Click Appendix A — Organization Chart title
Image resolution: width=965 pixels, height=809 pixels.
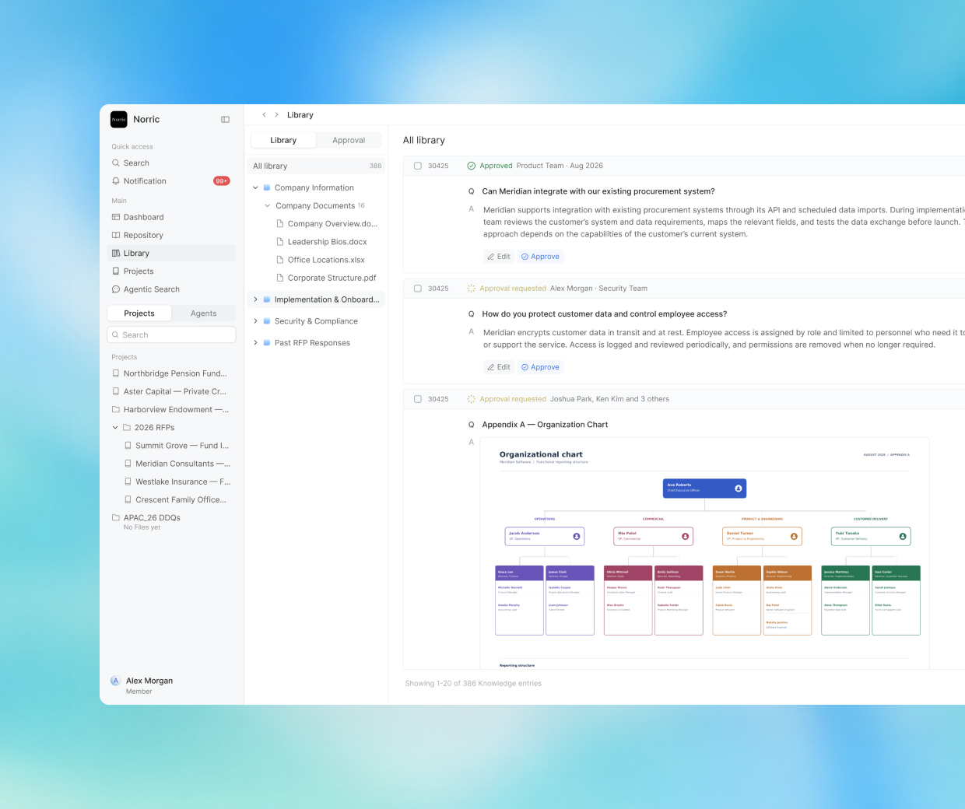click(x=545, y=425)
